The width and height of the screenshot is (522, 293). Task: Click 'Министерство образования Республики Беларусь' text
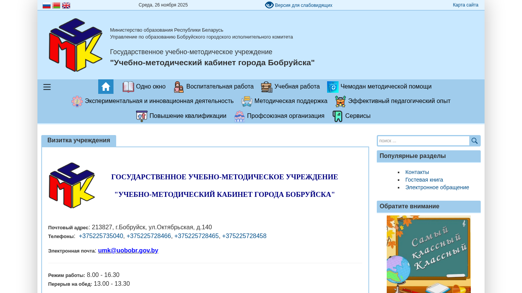pyautogui.click(x=167, y=30)
